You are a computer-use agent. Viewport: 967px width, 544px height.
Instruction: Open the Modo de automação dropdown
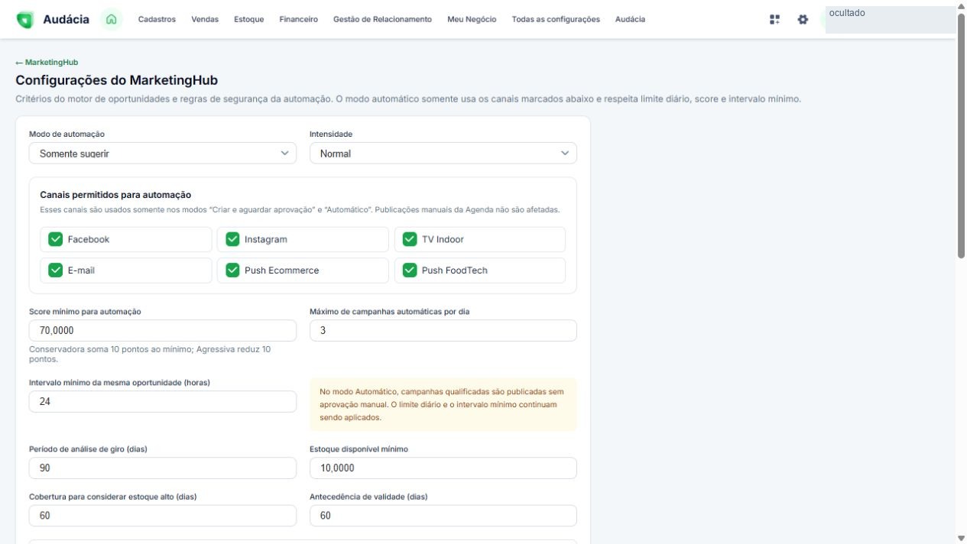tap(163, 153)
